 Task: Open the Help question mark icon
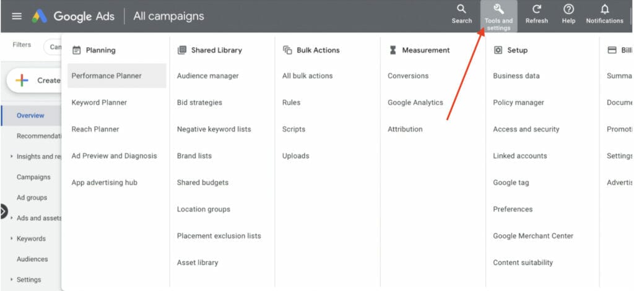[568, 9]
